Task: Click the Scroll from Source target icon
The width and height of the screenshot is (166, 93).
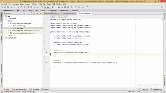Action: click(31, 13)
